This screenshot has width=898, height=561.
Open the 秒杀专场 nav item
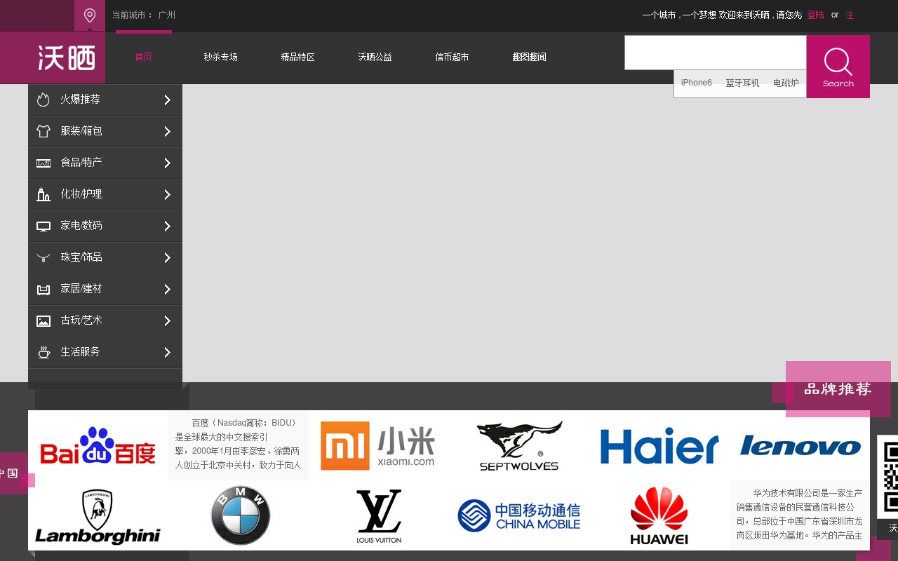coord(221,57)
